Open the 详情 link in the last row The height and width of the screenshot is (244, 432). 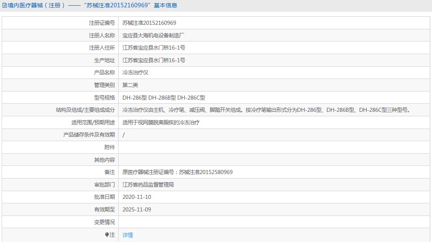[128, 235]
